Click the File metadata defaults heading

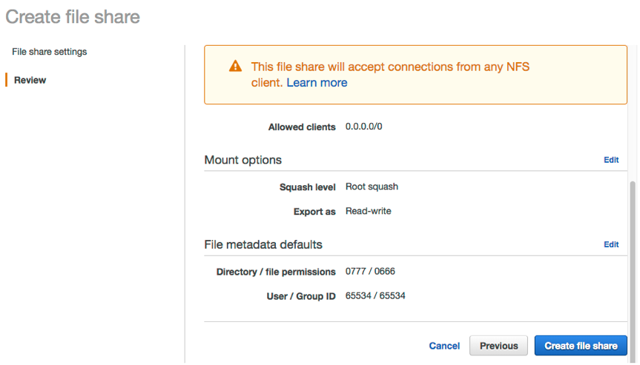(263, 244)
